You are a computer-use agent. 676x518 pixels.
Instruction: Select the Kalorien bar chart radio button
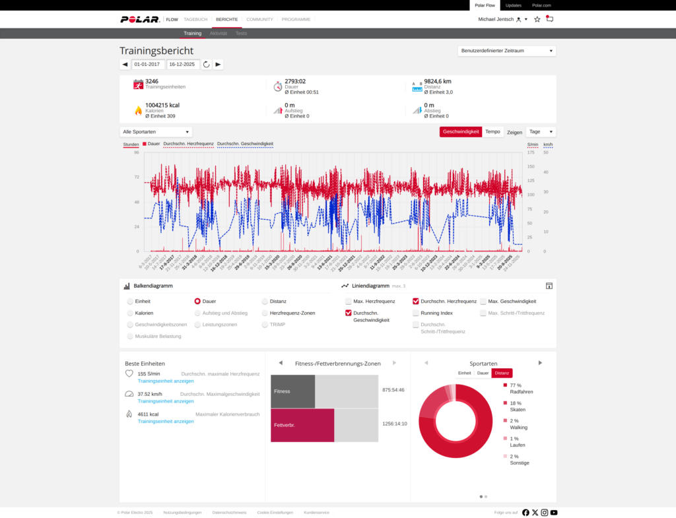pyautogui.click(x=130, y=313)
